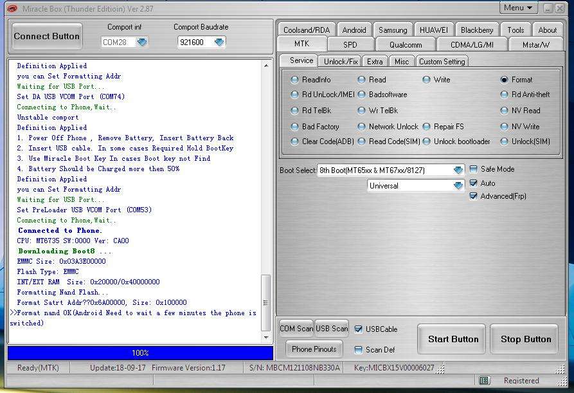Select the CDMA/LG/MI tab
Image resolution: width=574 pixels, height=393 pixels.
[472, 44]
